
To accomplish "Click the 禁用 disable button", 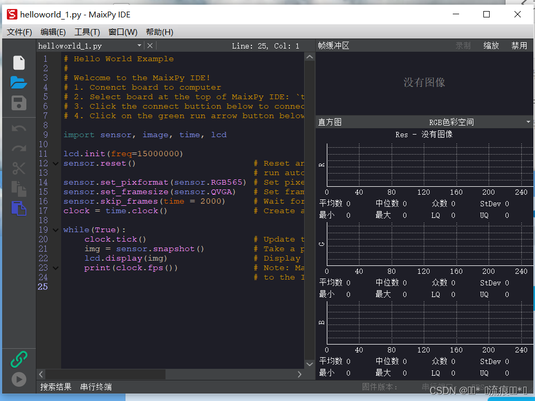I will click(x=519, y=45).
